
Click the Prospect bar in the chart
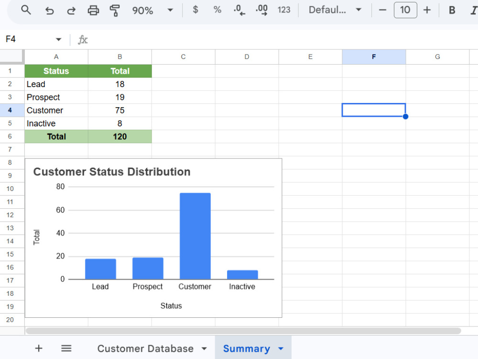[x=148, y=269]
